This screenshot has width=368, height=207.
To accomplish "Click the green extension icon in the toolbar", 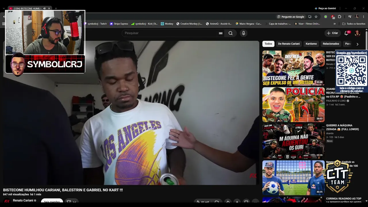I will [x=325, y=17].
